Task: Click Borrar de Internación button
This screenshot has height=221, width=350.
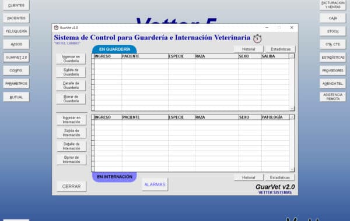Action: (71, 159)
